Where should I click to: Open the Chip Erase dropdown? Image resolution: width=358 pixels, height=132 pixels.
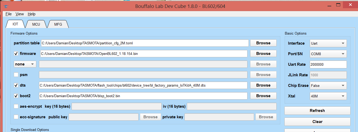pyautogui.click(x=328, y=86)
